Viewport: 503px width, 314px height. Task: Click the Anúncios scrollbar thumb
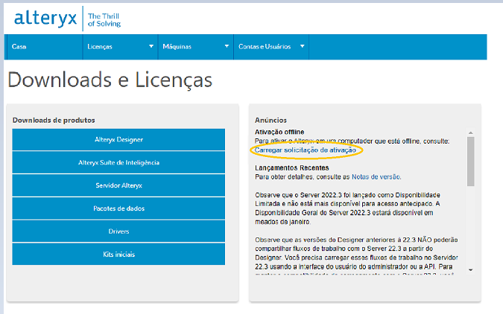(471, 161)
